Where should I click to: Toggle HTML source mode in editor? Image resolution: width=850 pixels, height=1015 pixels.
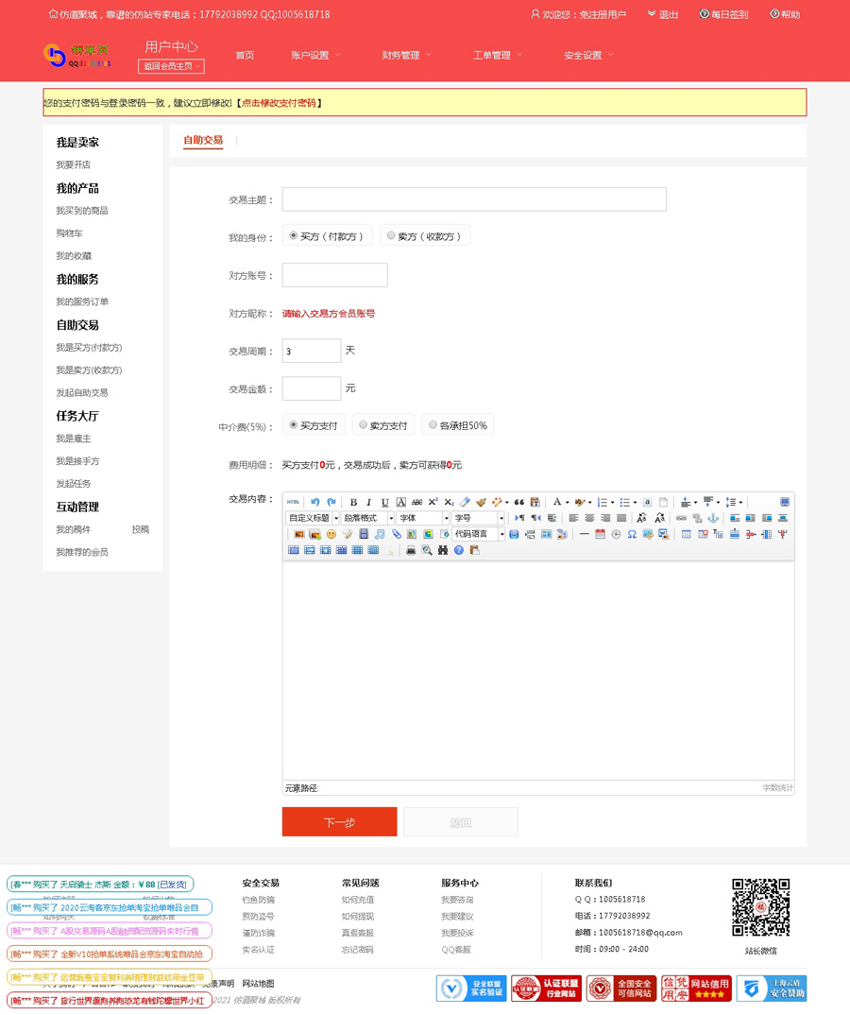[294, 502]
